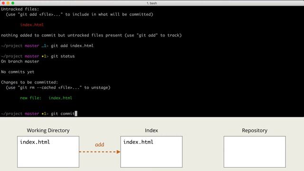This screenshot has width=304, height=171.
Task: Click the 'Working Directory' diagram label
Action: tap(48, 131)
